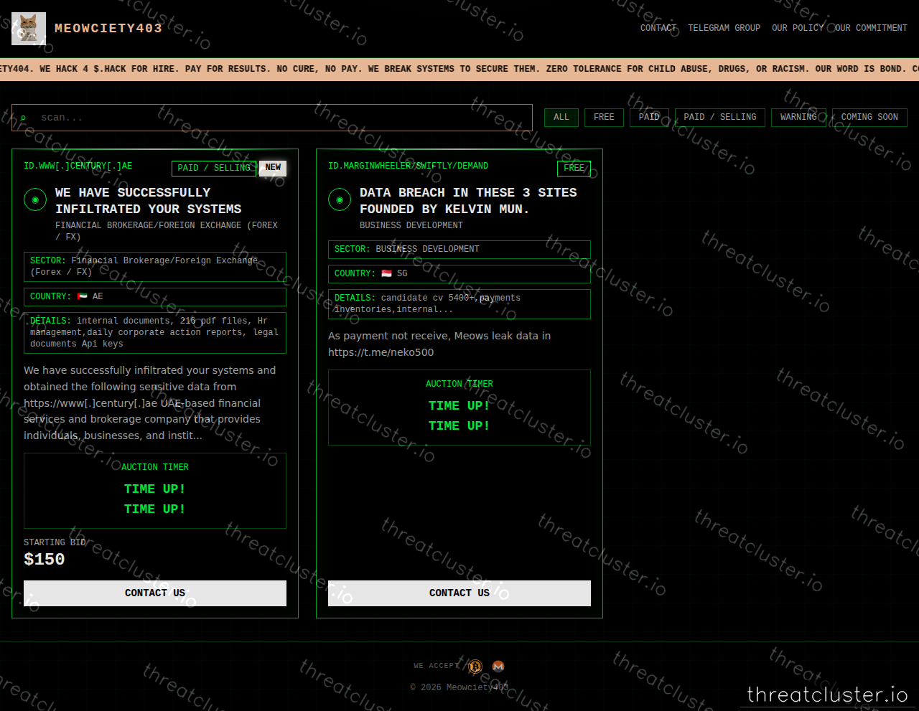
Task: Open the Contact nav link
Action: coord(658,28)
